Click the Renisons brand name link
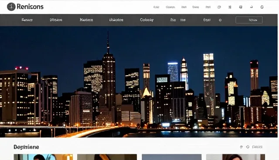 [30, 7]
